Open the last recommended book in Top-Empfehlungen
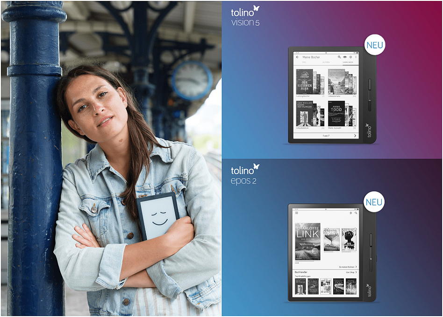Image resolution: width=443 pixels, height=317 pixels. tap(351, 287)
